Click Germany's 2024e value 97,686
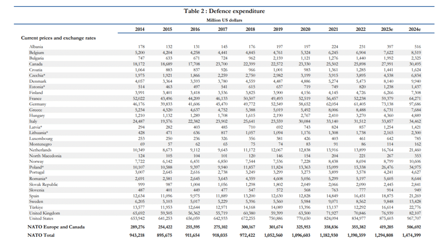This screenshot has width=445, height=241. [415, 104]
